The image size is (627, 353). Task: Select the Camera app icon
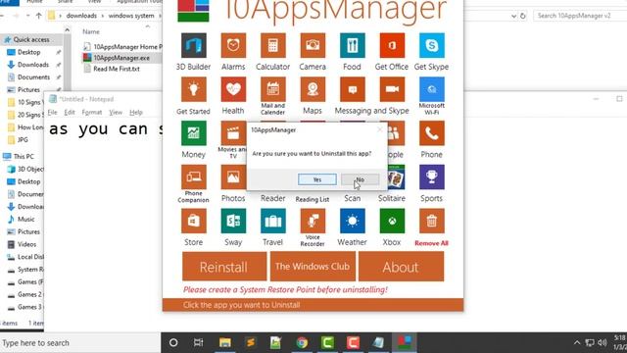pyautogui.click(x=313, y=46)
